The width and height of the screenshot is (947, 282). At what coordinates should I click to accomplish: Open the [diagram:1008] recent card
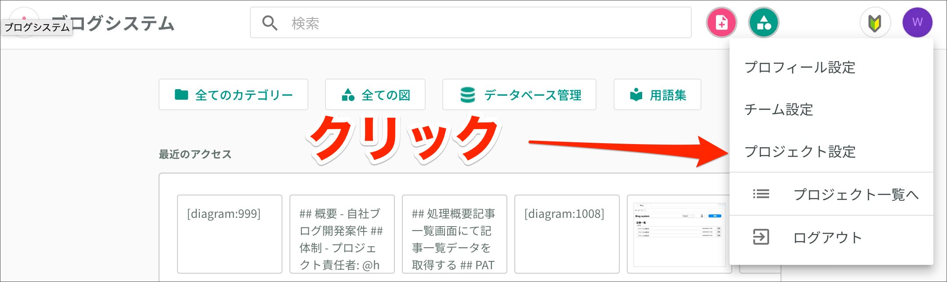coord(567,234)
